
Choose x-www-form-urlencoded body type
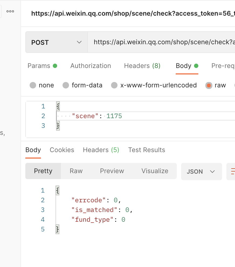[115, 85]
